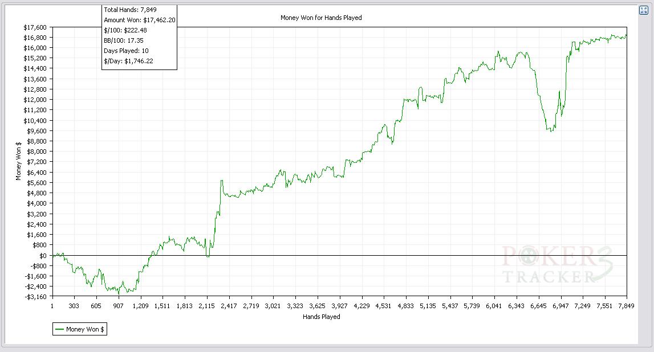The width and height of the screenshot is (654, 352).
Task: Click the 'Money Won $' legend label
Action: pos(85,329)
